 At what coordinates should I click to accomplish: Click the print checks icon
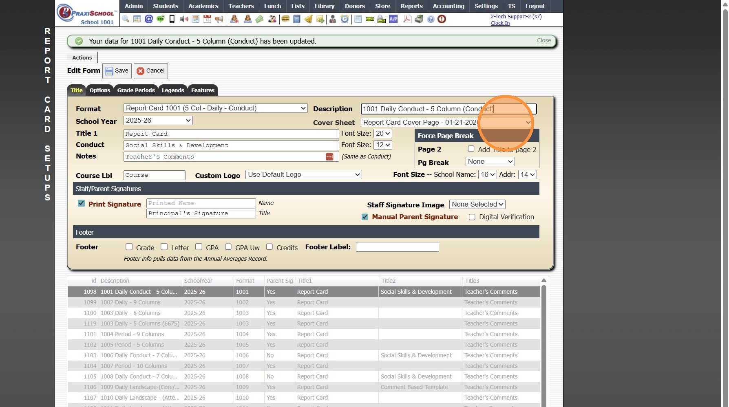click(382, 19)
